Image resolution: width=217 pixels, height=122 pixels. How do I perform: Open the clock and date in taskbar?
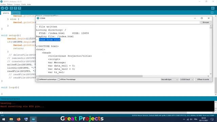click(203, 119)
